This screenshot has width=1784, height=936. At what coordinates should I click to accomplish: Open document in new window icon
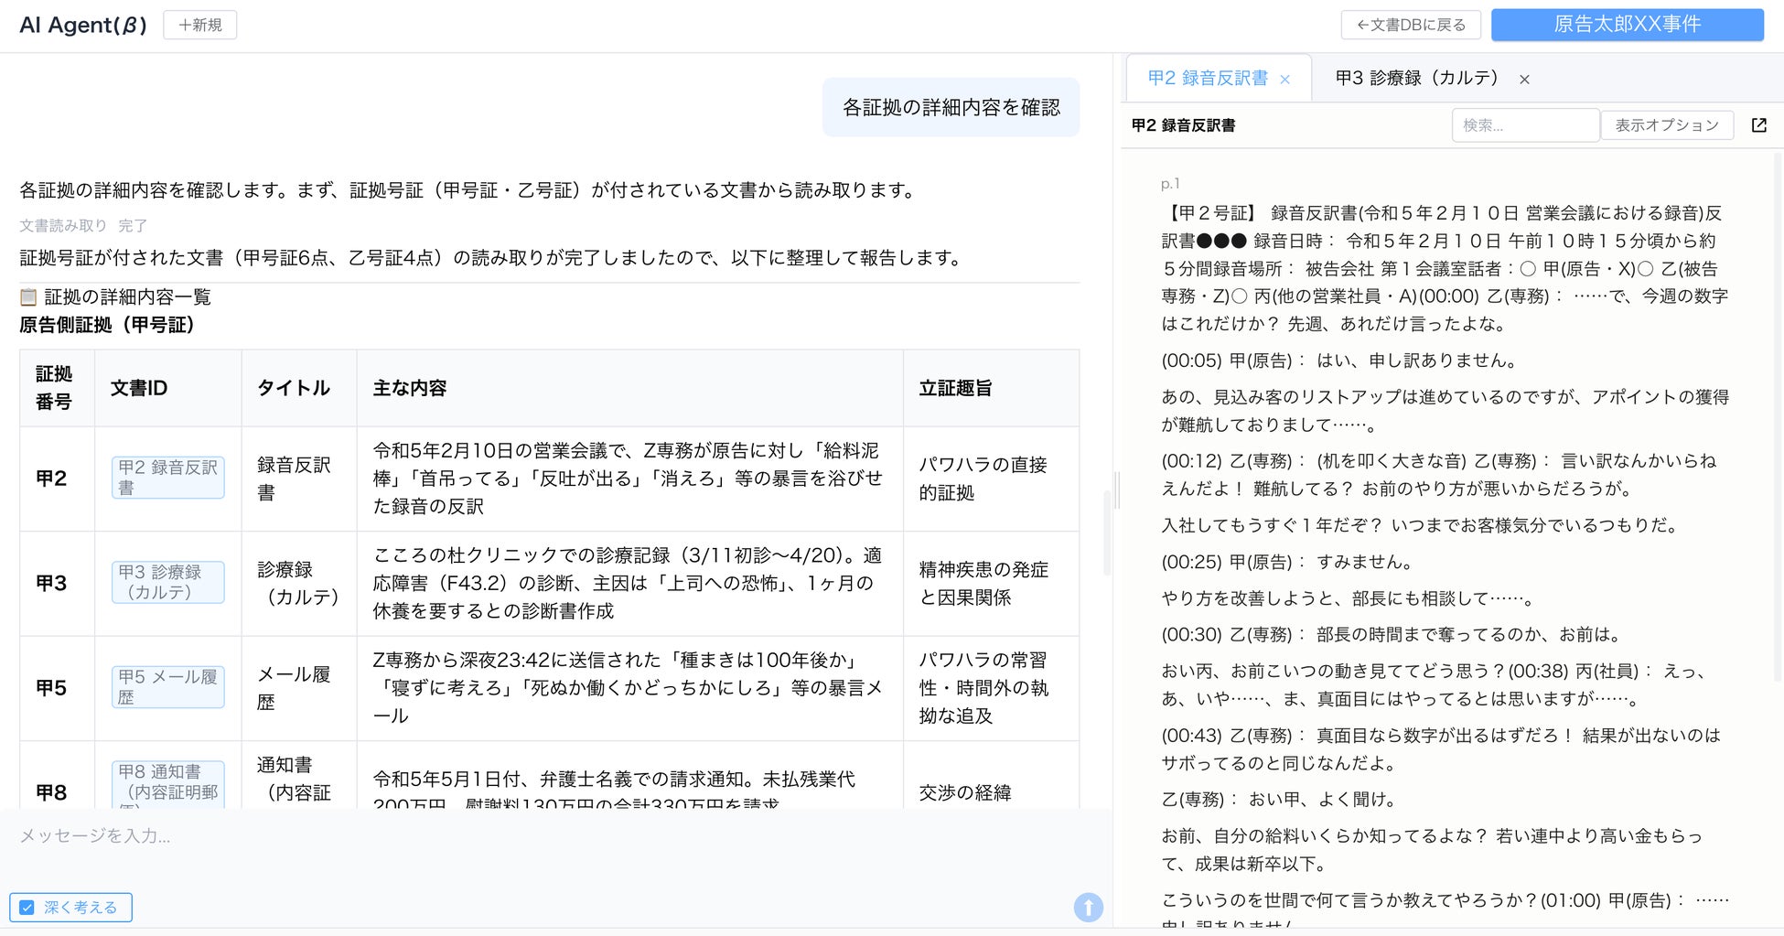pyautogui.click(x=1758, y=125)
